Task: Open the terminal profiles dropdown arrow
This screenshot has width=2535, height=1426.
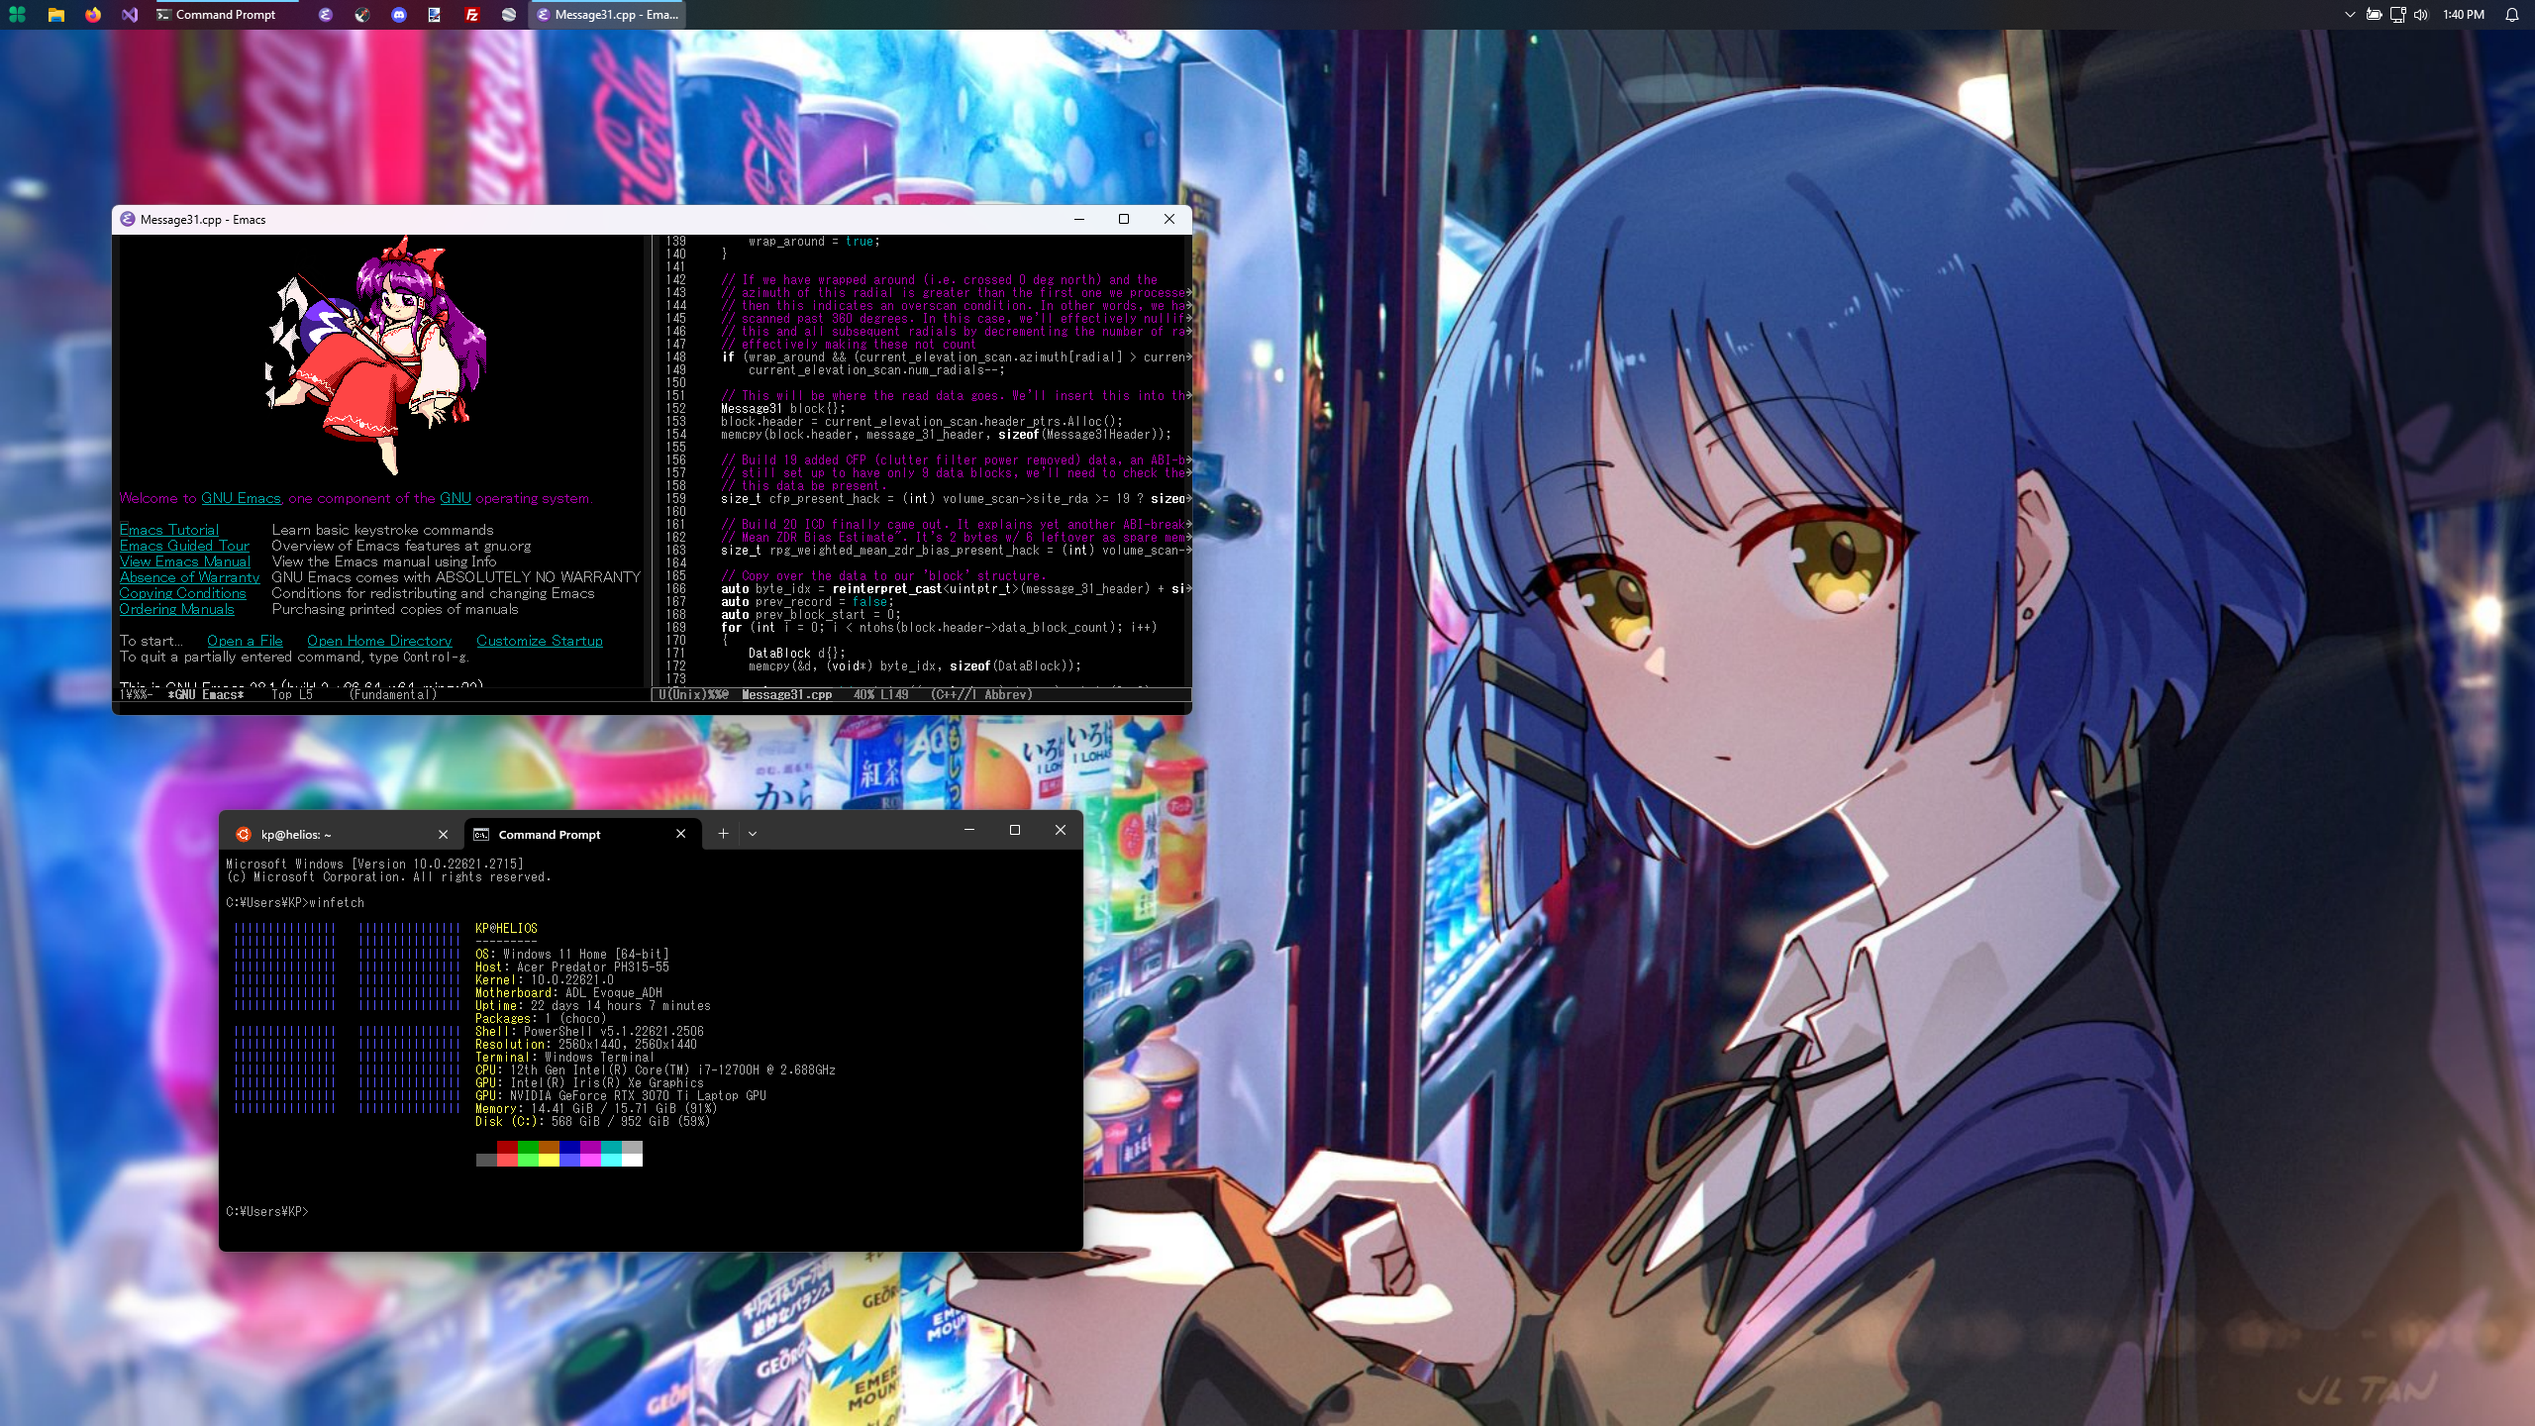Action: pyautogui.click(x=753, y=834)
